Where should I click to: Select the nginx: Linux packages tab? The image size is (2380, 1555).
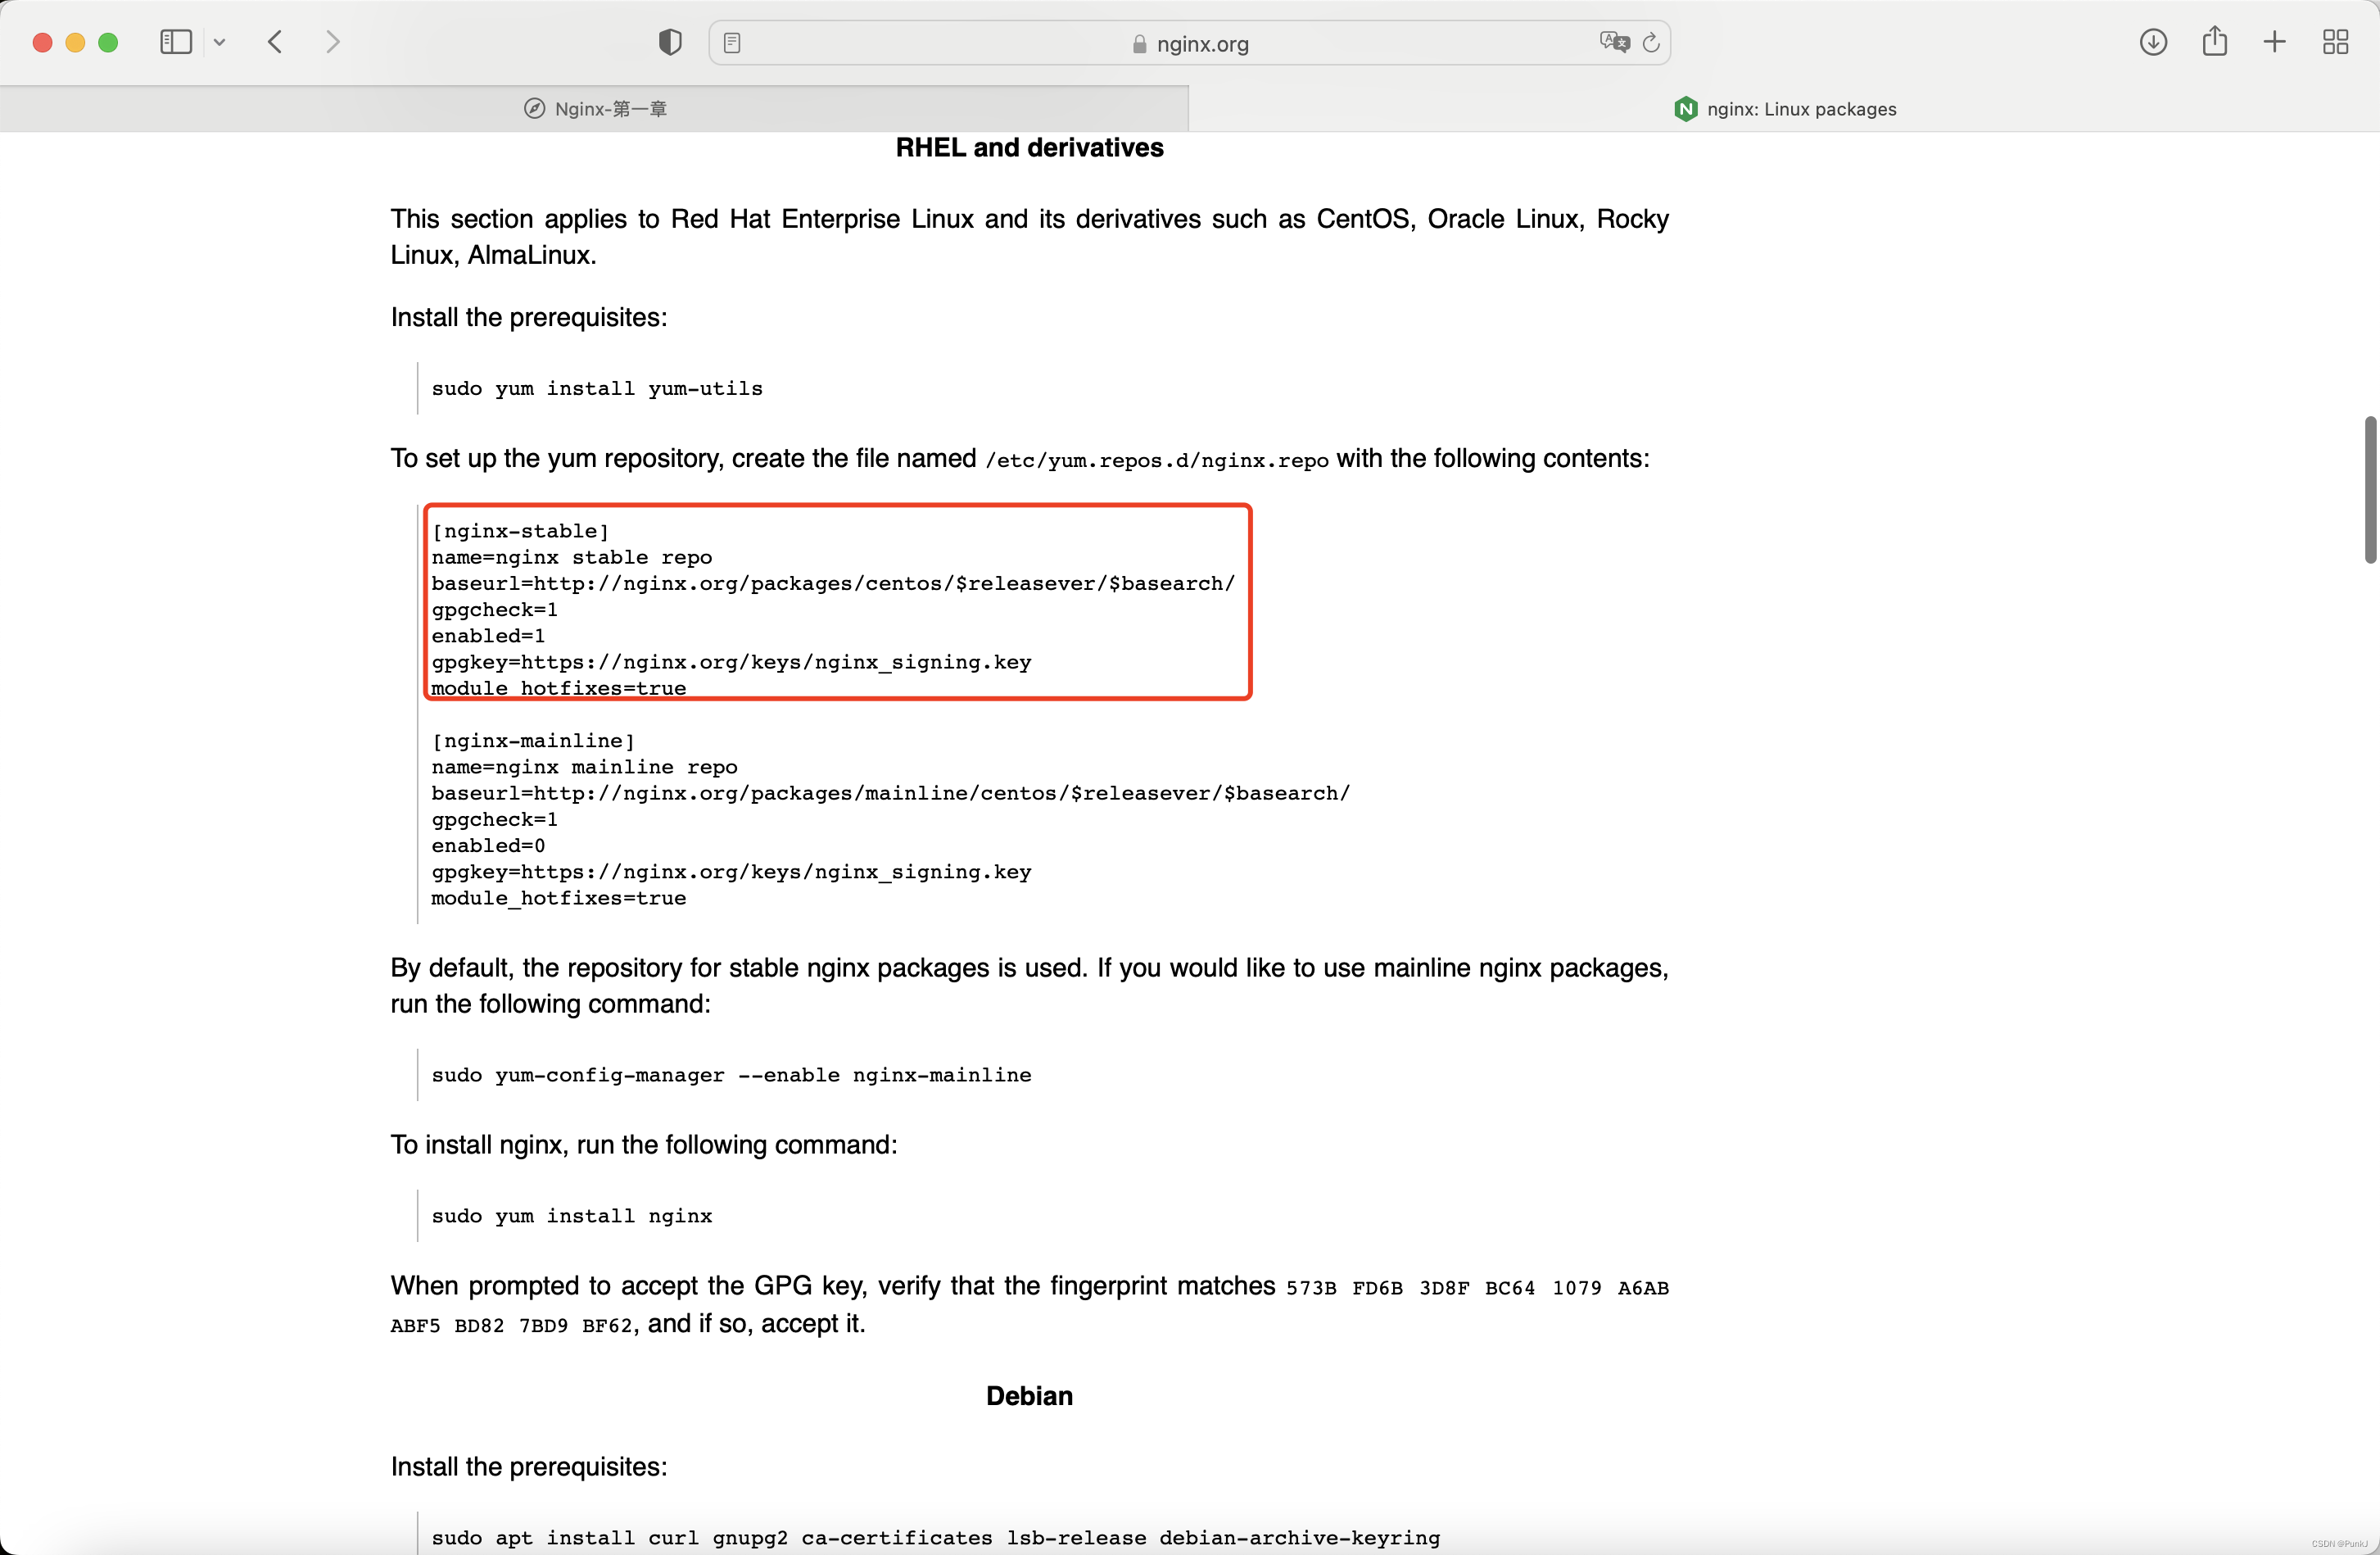(x=1784, y=109)
